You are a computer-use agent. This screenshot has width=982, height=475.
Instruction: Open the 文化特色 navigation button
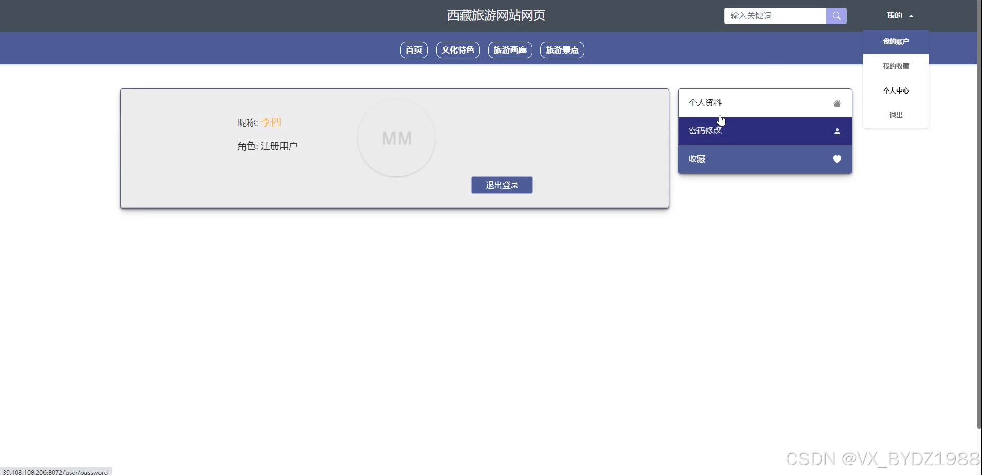[x=458, y=50]
